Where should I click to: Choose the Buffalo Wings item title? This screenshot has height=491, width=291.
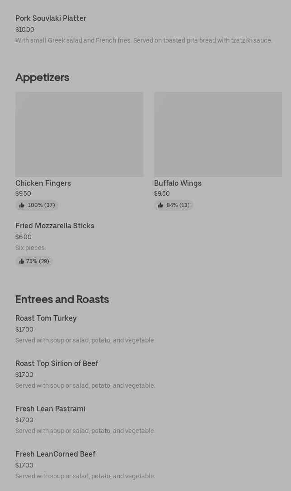click(x=178, y=183)
